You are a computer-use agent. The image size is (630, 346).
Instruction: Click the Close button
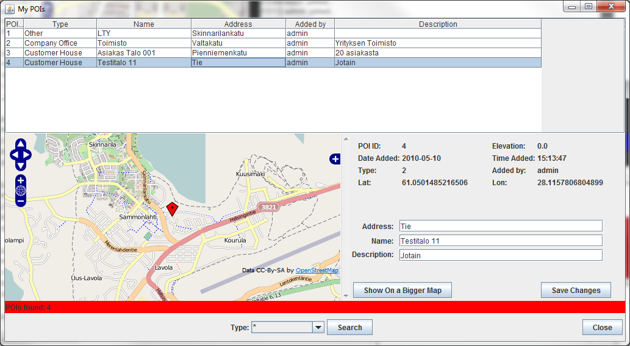[603, 327]
